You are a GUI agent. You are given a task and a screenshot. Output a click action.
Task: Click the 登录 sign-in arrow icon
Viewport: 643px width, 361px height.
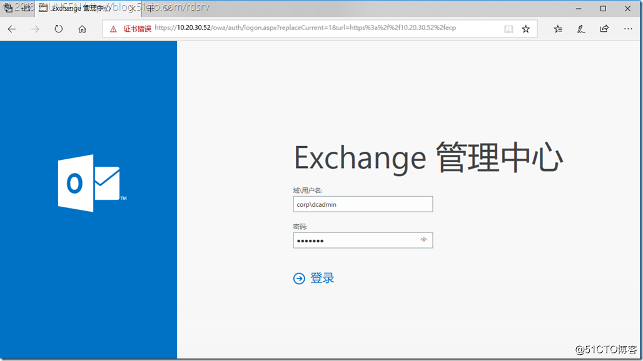tap(299, 279)
